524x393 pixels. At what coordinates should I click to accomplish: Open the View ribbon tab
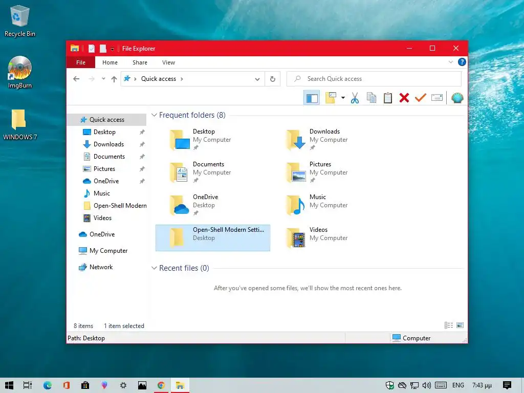(x=168, y=62)
